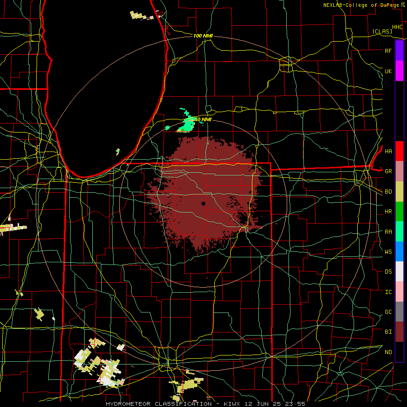Screen dimensions: 407x407
Task: Click the BI brown legend swatch
Action: 399,332
